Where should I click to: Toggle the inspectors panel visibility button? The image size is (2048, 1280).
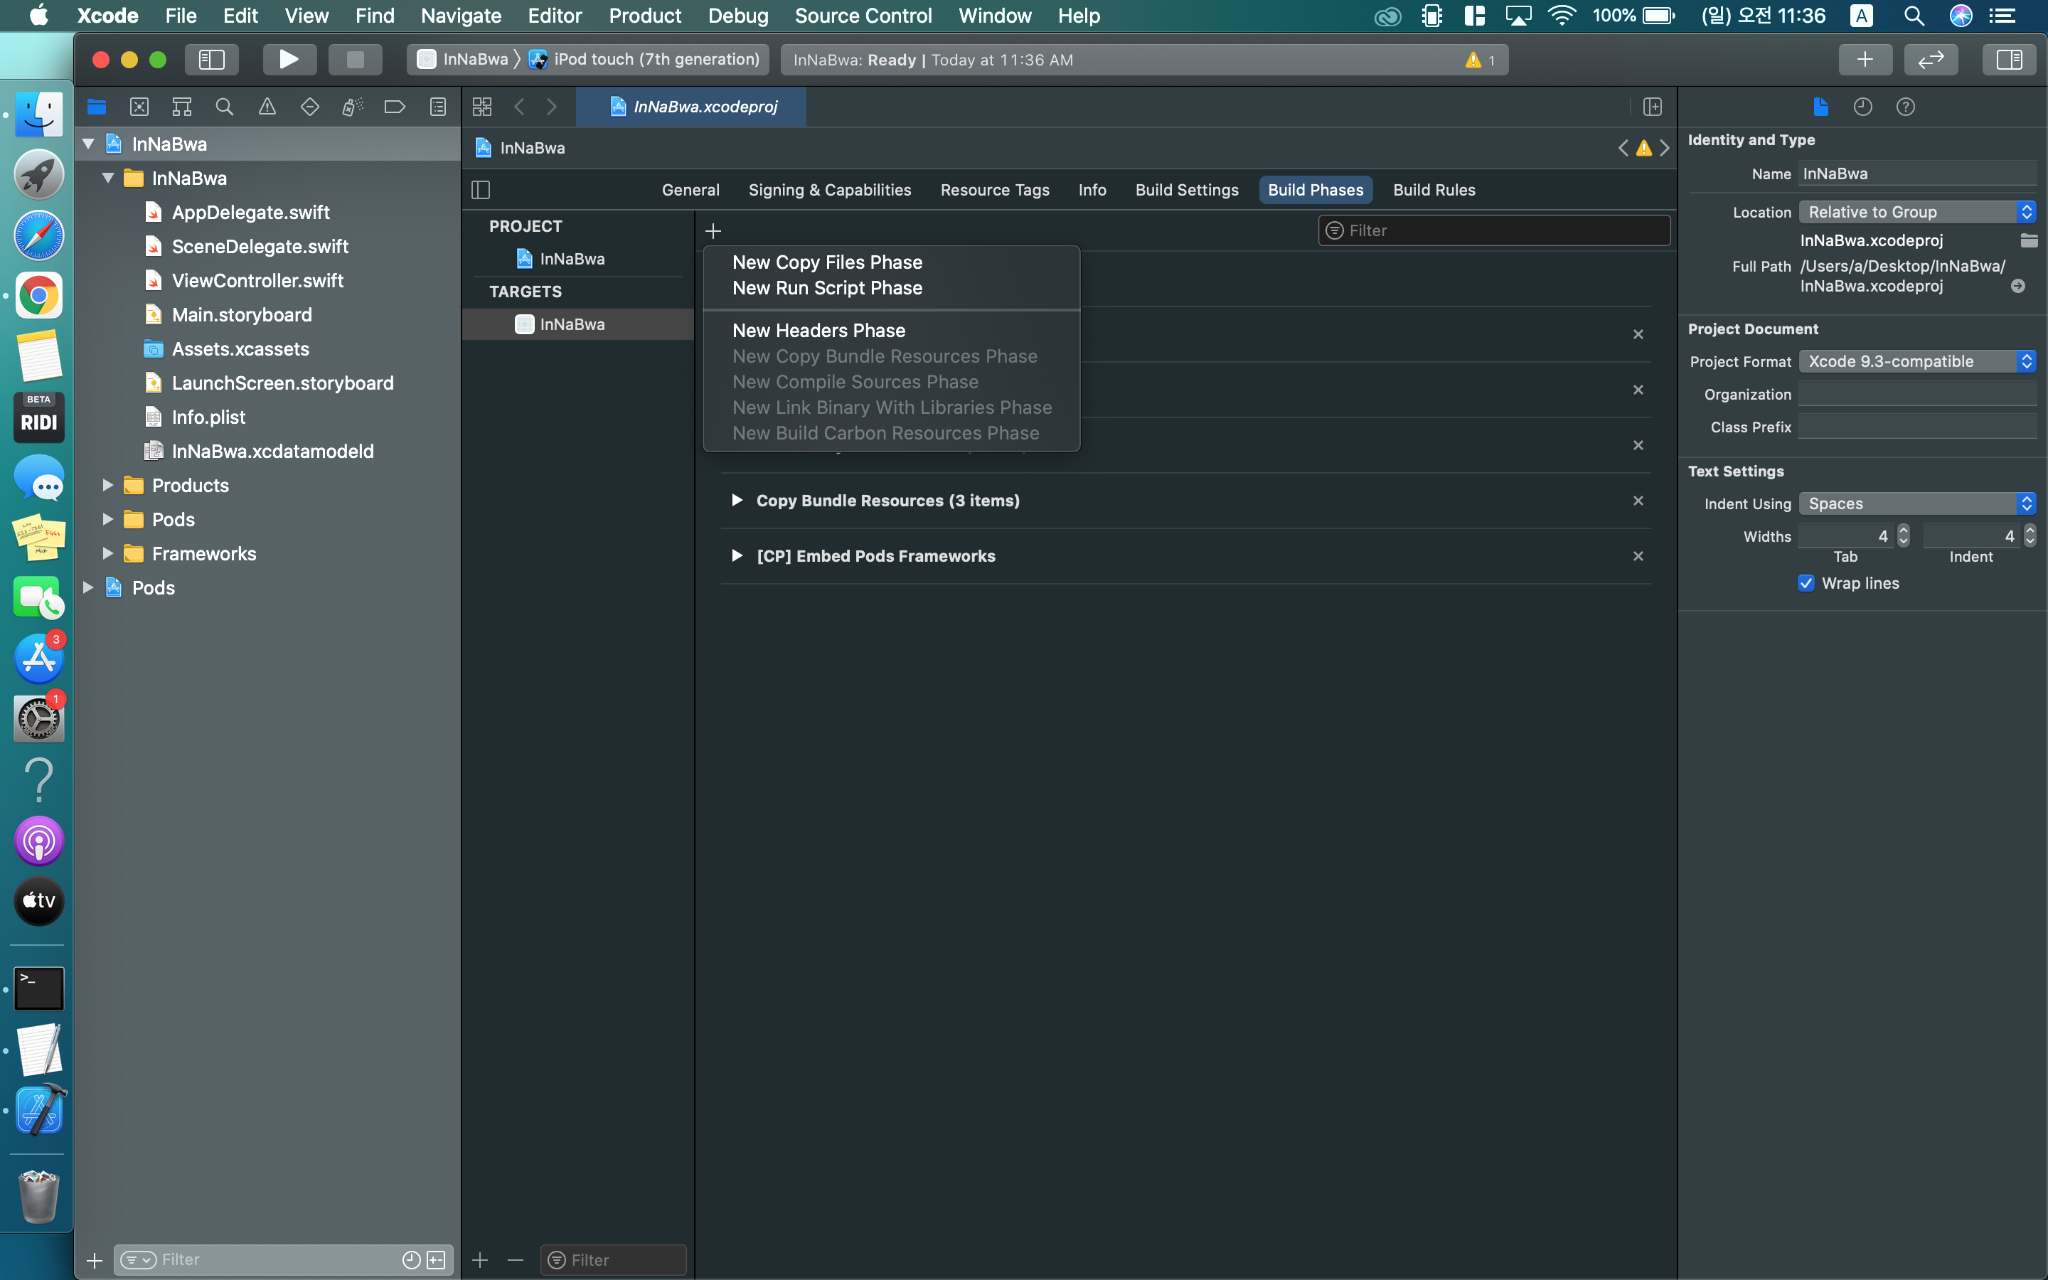click(x=2008, y=59)
